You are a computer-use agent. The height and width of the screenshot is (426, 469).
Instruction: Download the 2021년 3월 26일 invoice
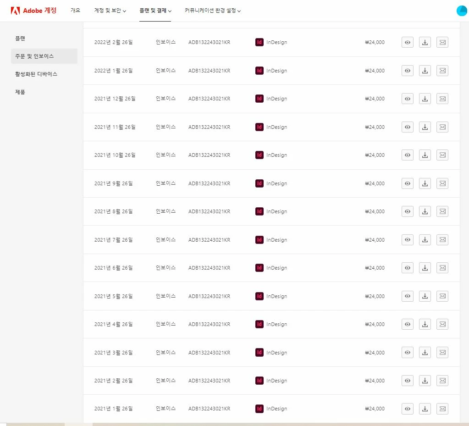click(x=425, y=353)
